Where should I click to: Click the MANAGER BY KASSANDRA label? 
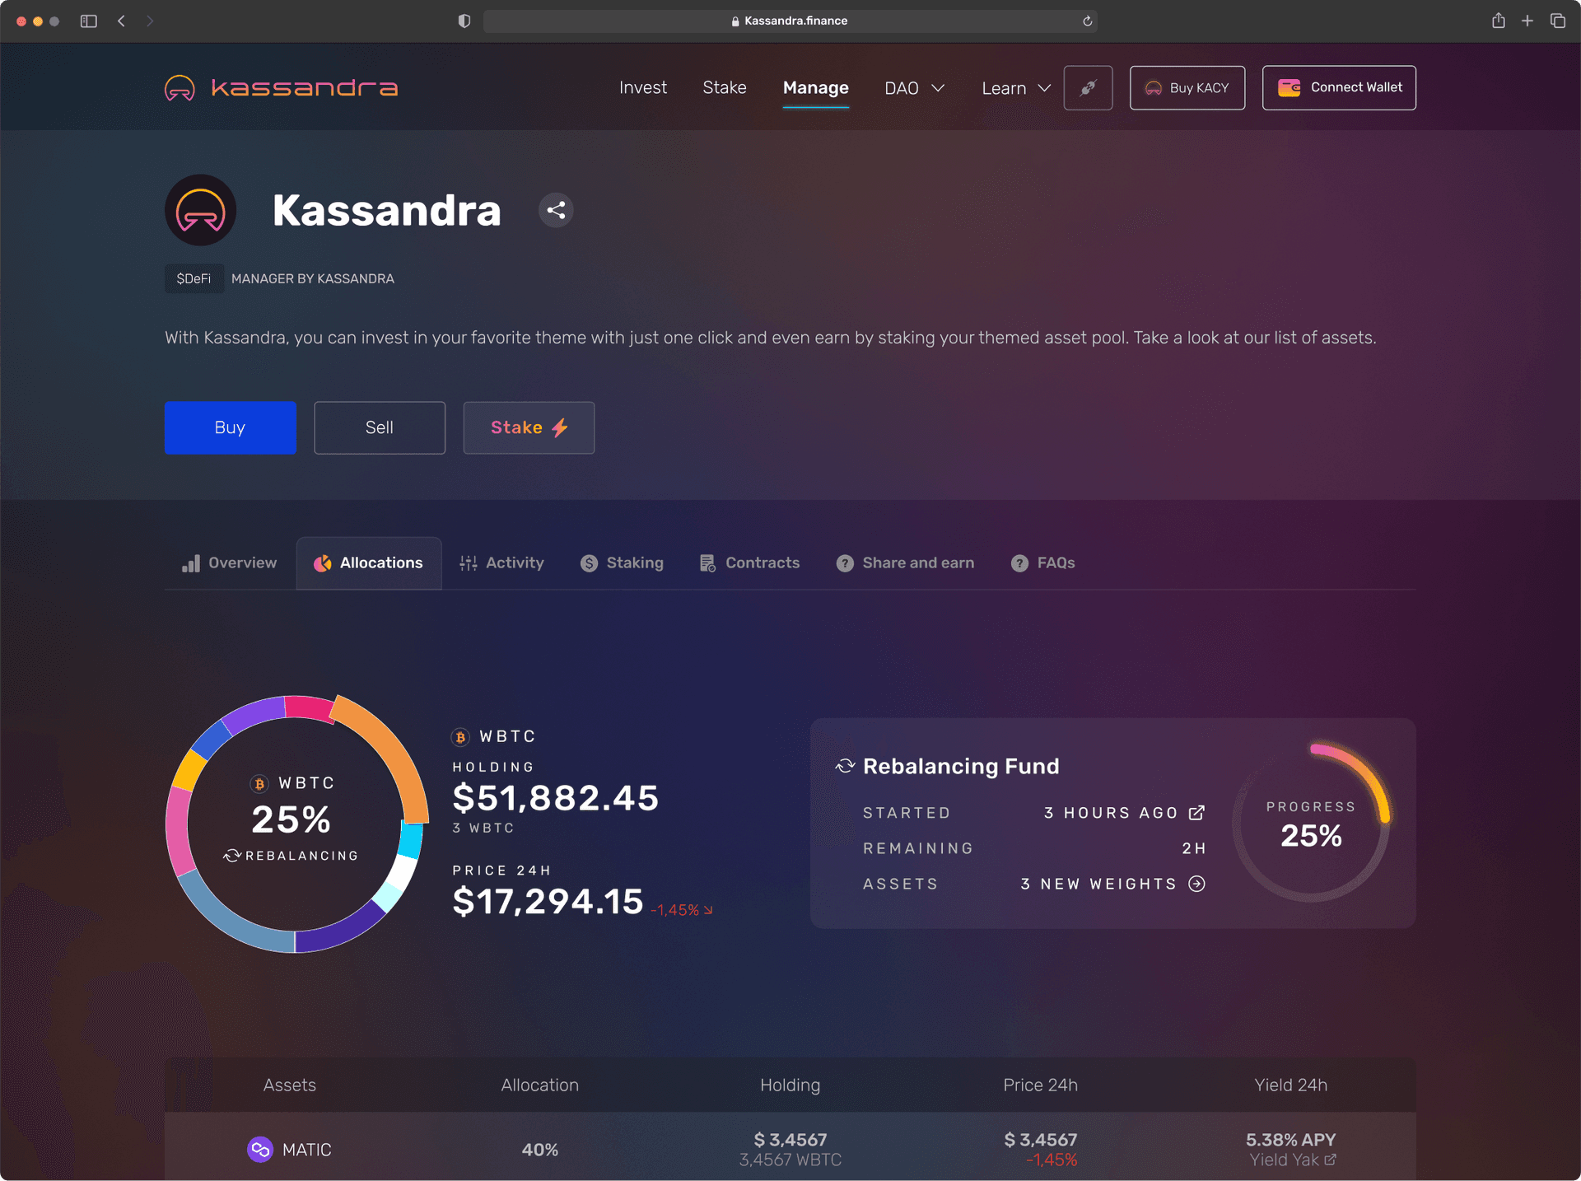click(x=313, y=278)
